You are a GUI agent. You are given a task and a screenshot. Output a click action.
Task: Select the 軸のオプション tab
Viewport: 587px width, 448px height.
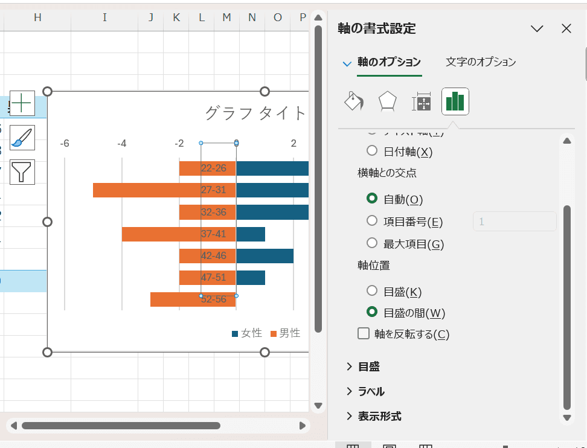coord(390,62)
